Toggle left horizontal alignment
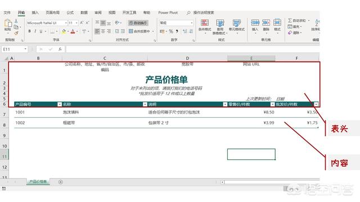 [x=97, y=31]
